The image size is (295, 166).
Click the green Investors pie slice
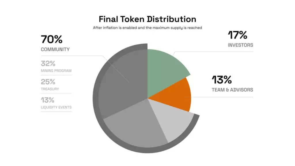pos(164,69)
